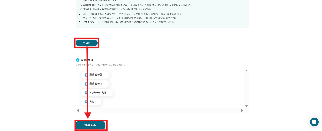This screenshot has height=131, width=322.
Task: Pick the 日付 value chip
Action: tap(91, 102)
